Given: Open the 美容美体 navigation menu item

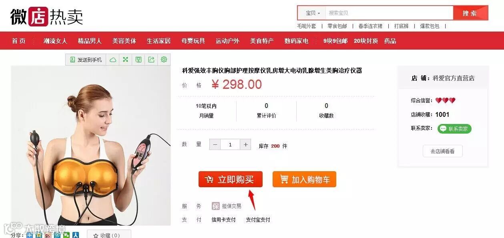Looking at the screenshot, I should (x=124, y=41).
